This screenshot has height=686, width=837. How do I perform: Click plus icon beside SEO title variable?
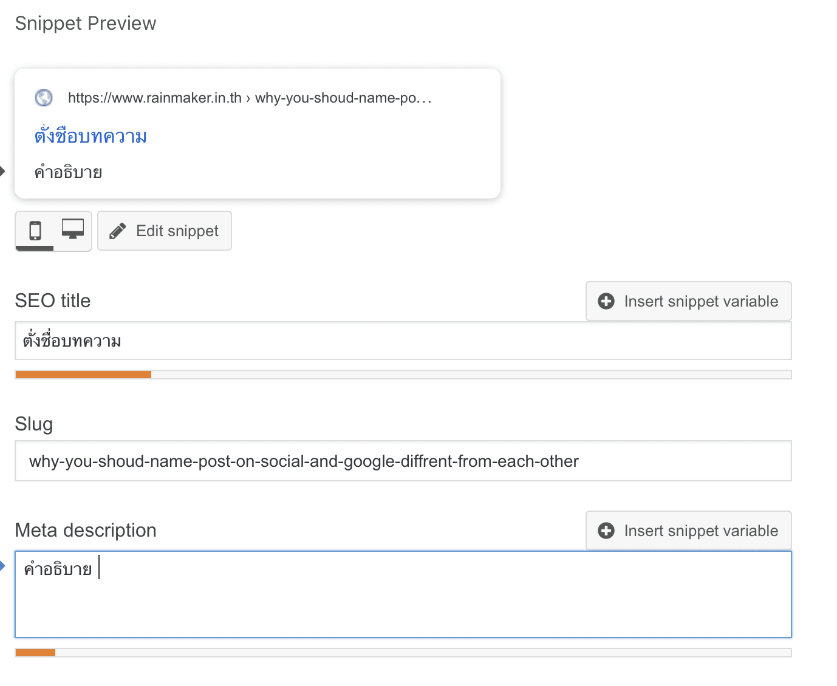coord(606,302)
